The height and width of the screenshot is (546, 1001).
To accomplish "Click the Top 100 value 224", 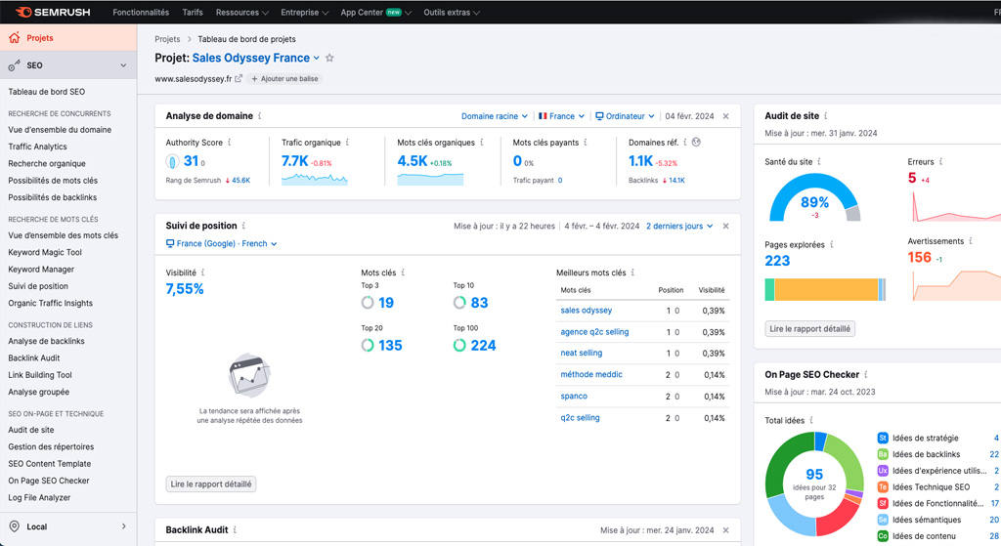I will click(483, 346).
